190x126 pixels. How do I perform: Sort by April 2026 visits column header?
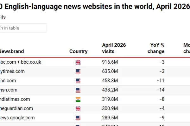click(114, 48)
